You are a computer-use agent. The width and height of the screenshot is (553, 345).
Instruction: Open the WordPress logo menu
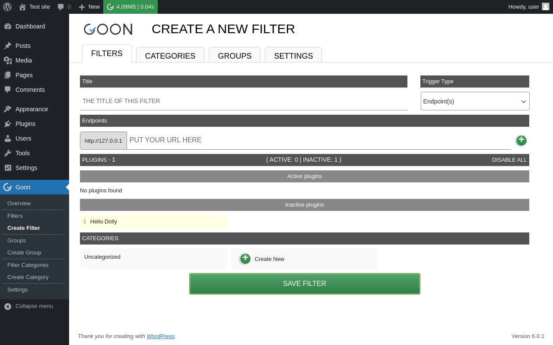click(7, 7)
